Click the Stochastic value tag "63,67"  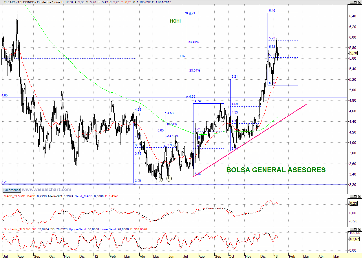[x=354, y=239]
